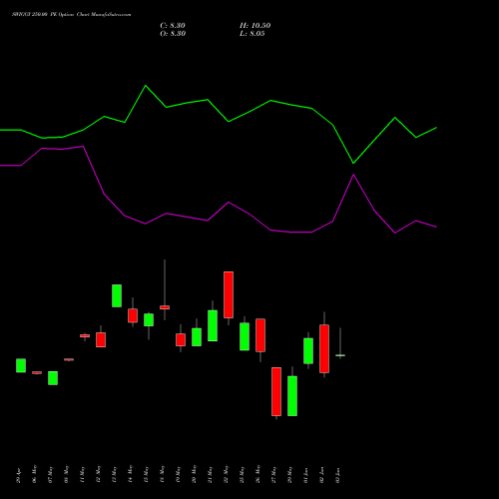The height and width of the screenshot is (499, 499).
Task: Click the PE Options Chart title text
Action: [x=72, y=15]
